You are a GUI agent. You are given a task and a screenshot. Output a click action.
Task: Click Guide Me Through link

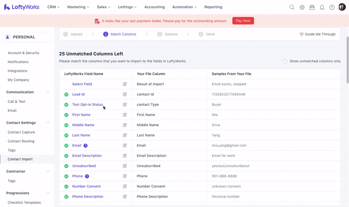click(x=318, y=34)
